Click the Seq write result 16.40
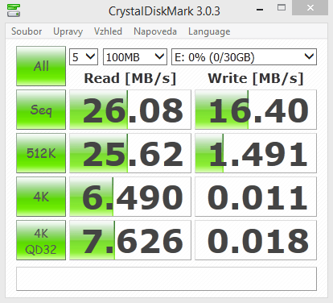Viewport: 333px width, 303px height. (256, 110)
